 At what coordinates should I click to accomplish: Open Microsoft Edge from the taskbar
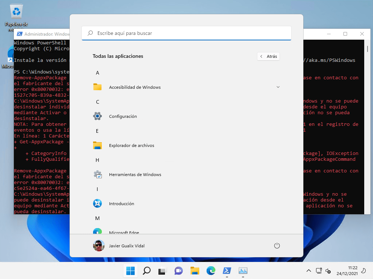tap(211, 271)
